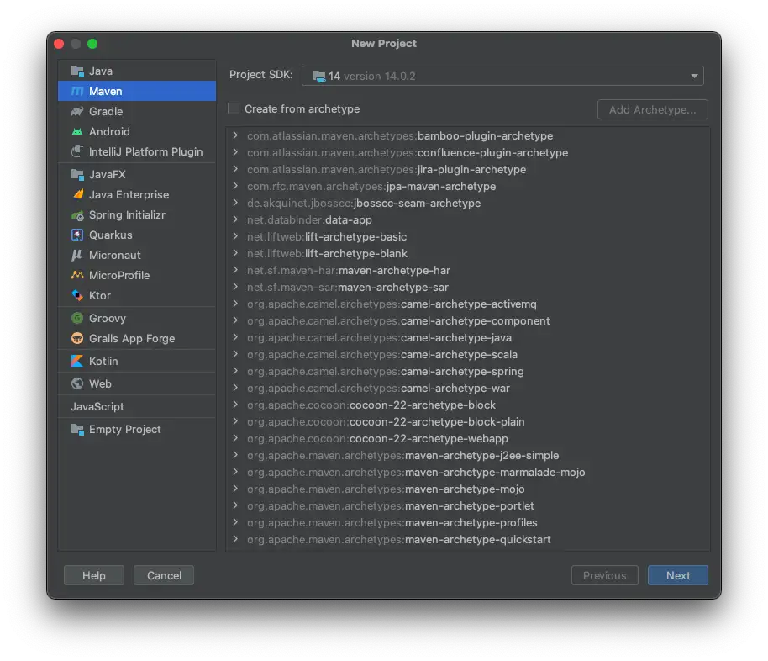Screen dimensions: 768x661
Task: Click the Java folder icon in sidebar
Action: coord(77,71)
